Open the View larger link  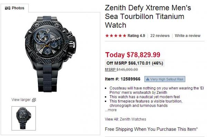pyautogui.click(x=21, y=100)
